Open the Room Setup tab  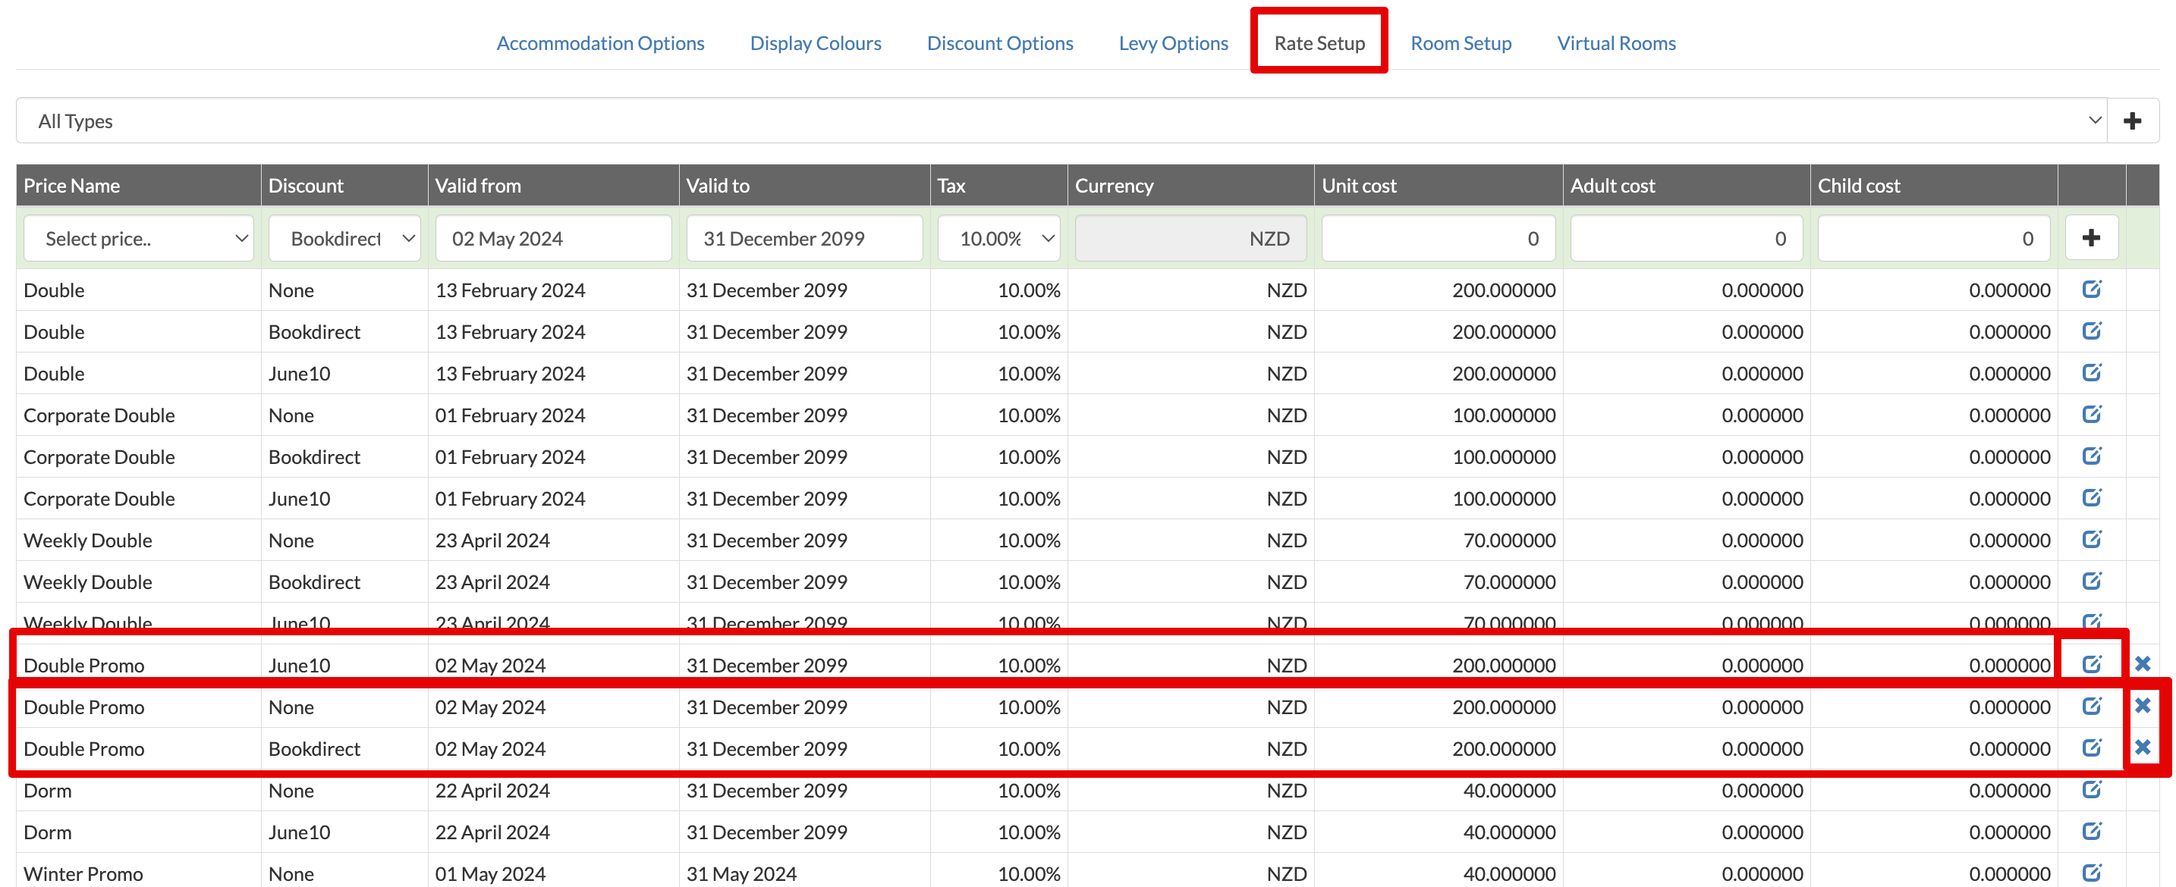click(1461, 43)
